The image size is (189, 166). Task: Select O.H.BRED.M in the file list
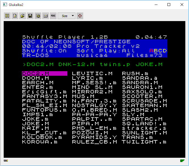tap(94, 110)
